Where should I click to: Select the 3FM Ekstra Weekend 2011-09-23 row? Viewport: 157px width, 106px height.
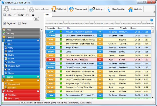pyautogui.click(x=98, y=40)
